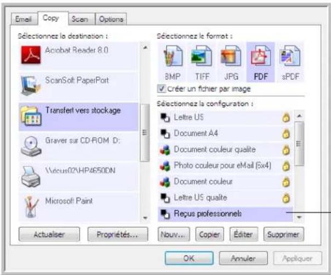
Task: Choose the ScanSoft PaperPort destination icon
Action: [x=31, y=86]
